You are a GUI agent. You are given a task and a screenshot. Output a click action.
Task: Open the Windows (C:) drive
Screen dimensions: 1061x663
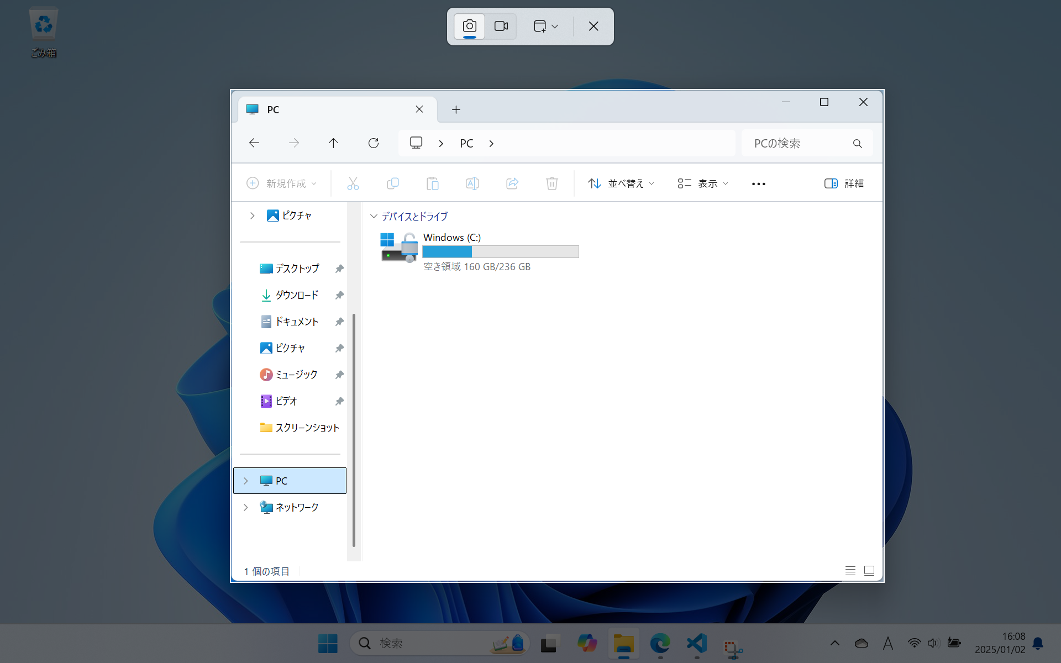coord(451,238)
